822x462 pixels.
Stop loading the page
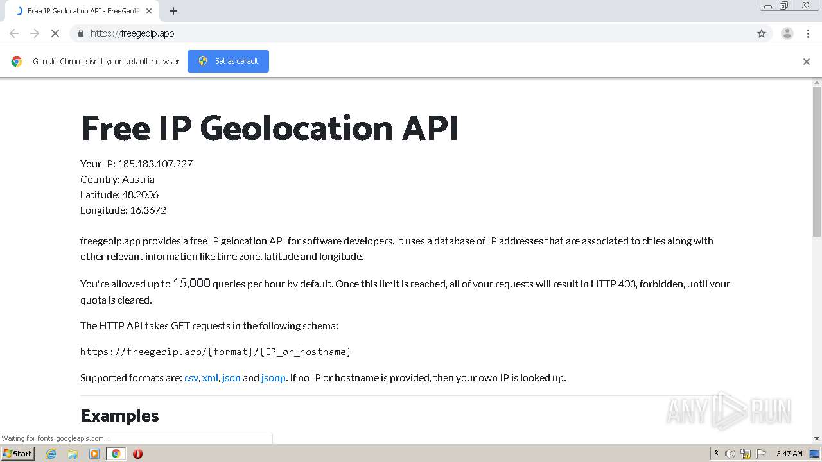pyautogui.click(x=55, y=33)
